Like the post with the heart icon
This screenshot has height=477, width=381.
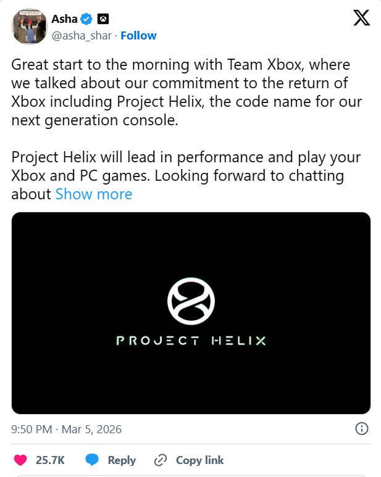pyautogui.click(x=21, y=460)
